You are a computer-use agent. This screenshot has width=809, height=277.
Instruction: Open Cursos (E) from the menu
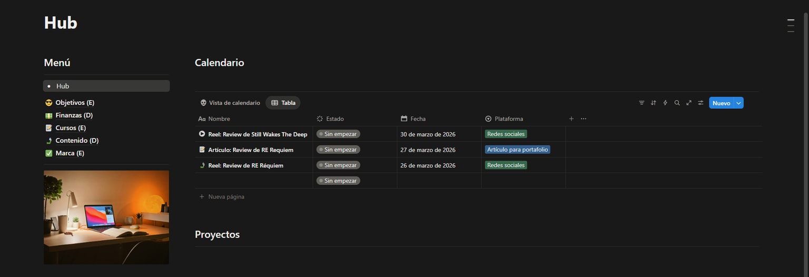click(71, 128)
